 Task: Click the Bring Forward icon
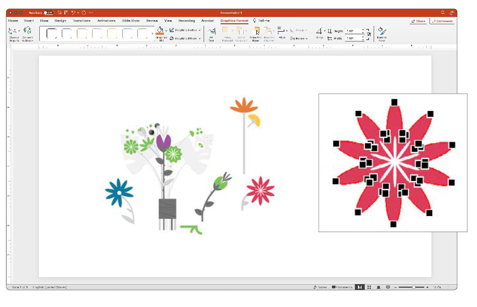(x=226, y=30)
